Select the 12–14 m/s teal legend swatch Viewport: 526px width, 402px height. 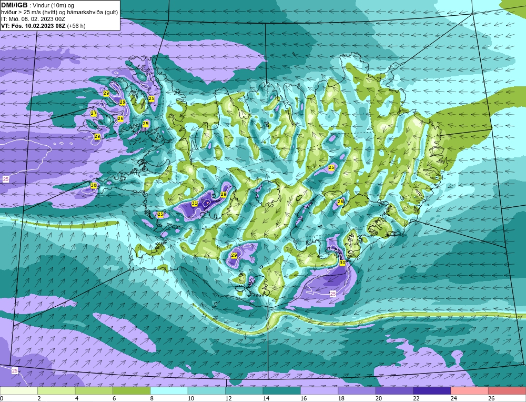244,390
